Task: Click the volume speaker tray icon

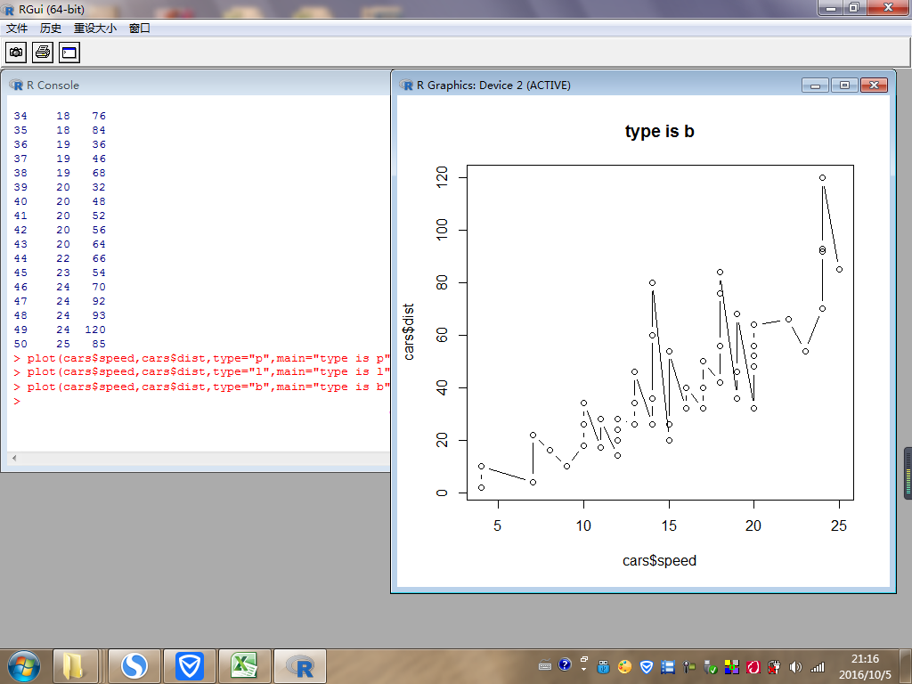Action: coord(795,667)
